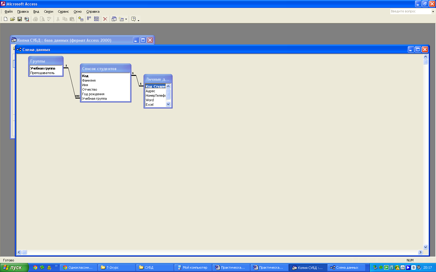
Task: Select 'Адрес' field in Личные данные table
Action: [x=155, y=91]
